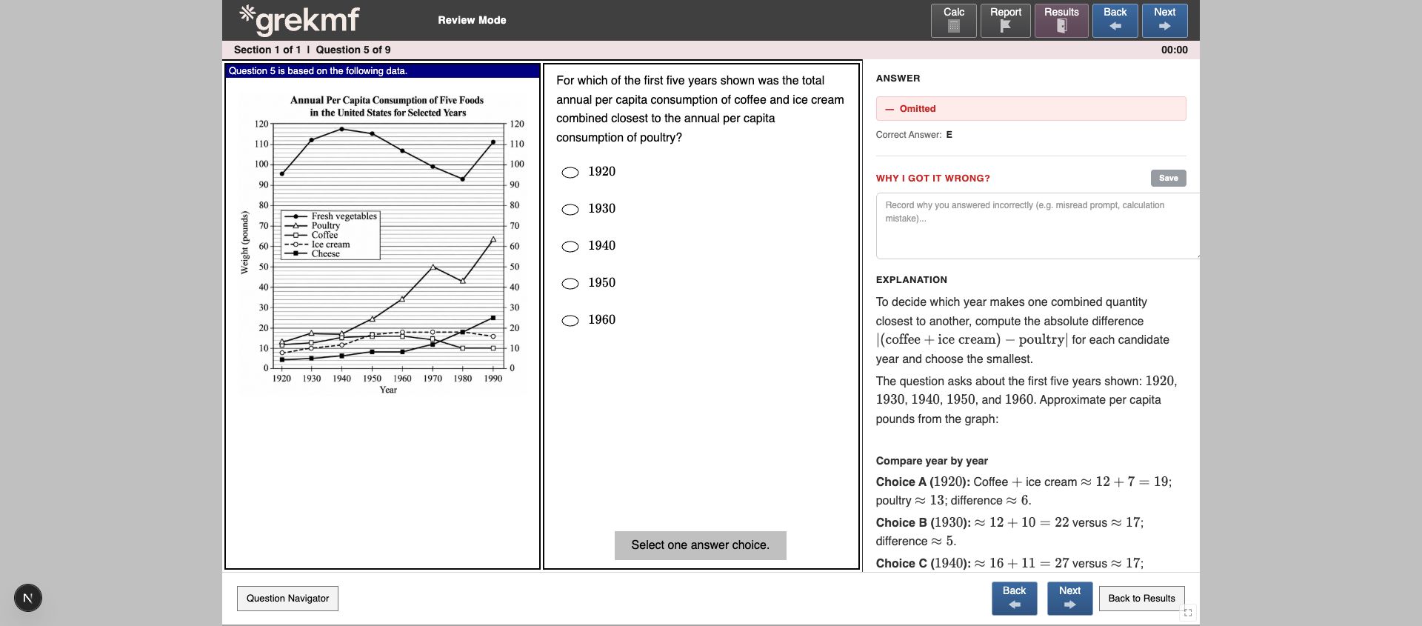Click the 'Record why you answered incorrectly' text box
1422x626 pixels.
pos(1037,226)
